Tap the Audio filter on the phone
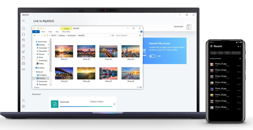 tap(221, 53)
